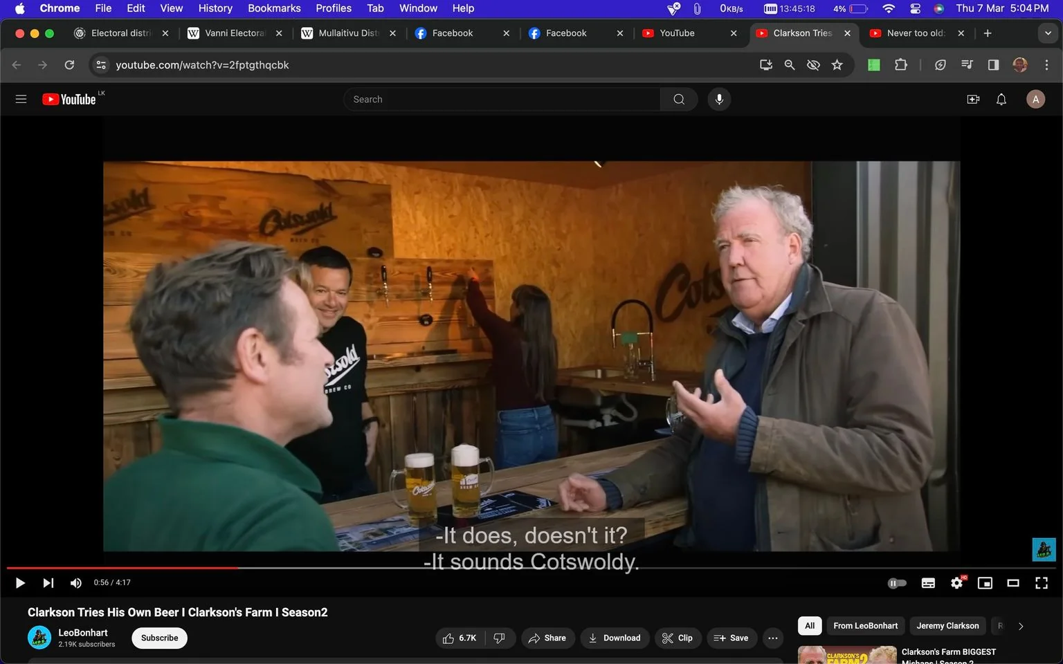
Task: Open media controls icon in toolbar
Action: pyautogui.click(x=967, y=64)
